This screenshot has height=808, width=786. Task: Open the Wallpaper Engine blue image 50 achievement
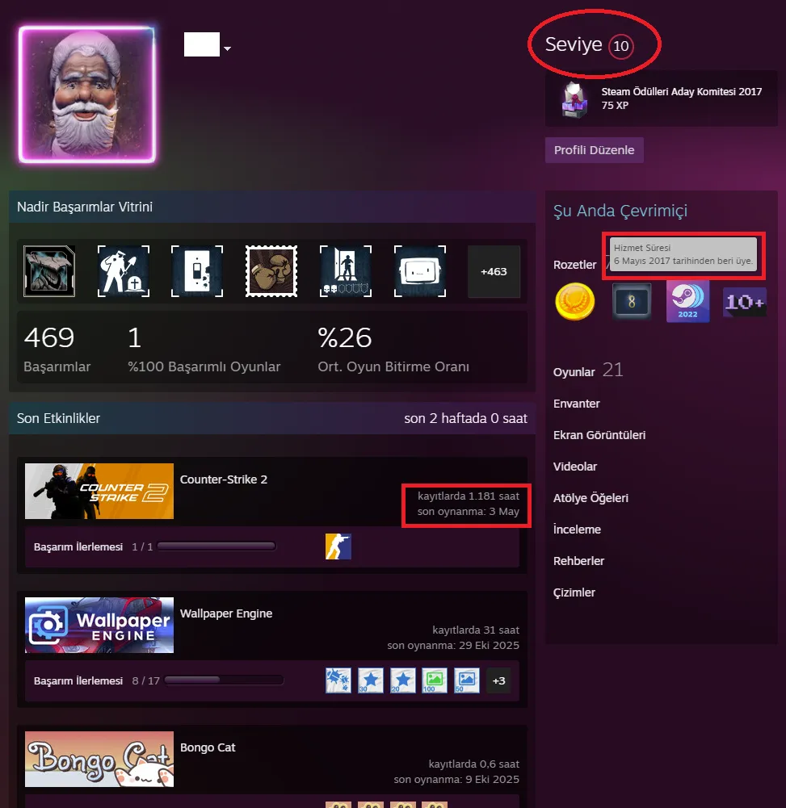click(x=467, y=680)
